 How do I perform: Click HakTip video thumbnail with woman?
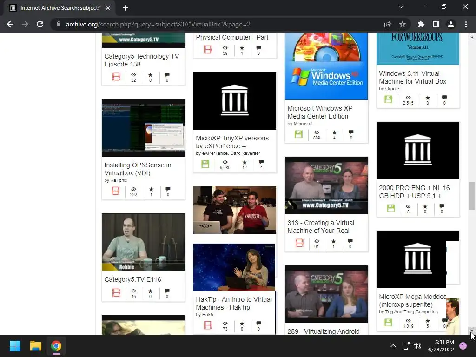tap(234, 267)
